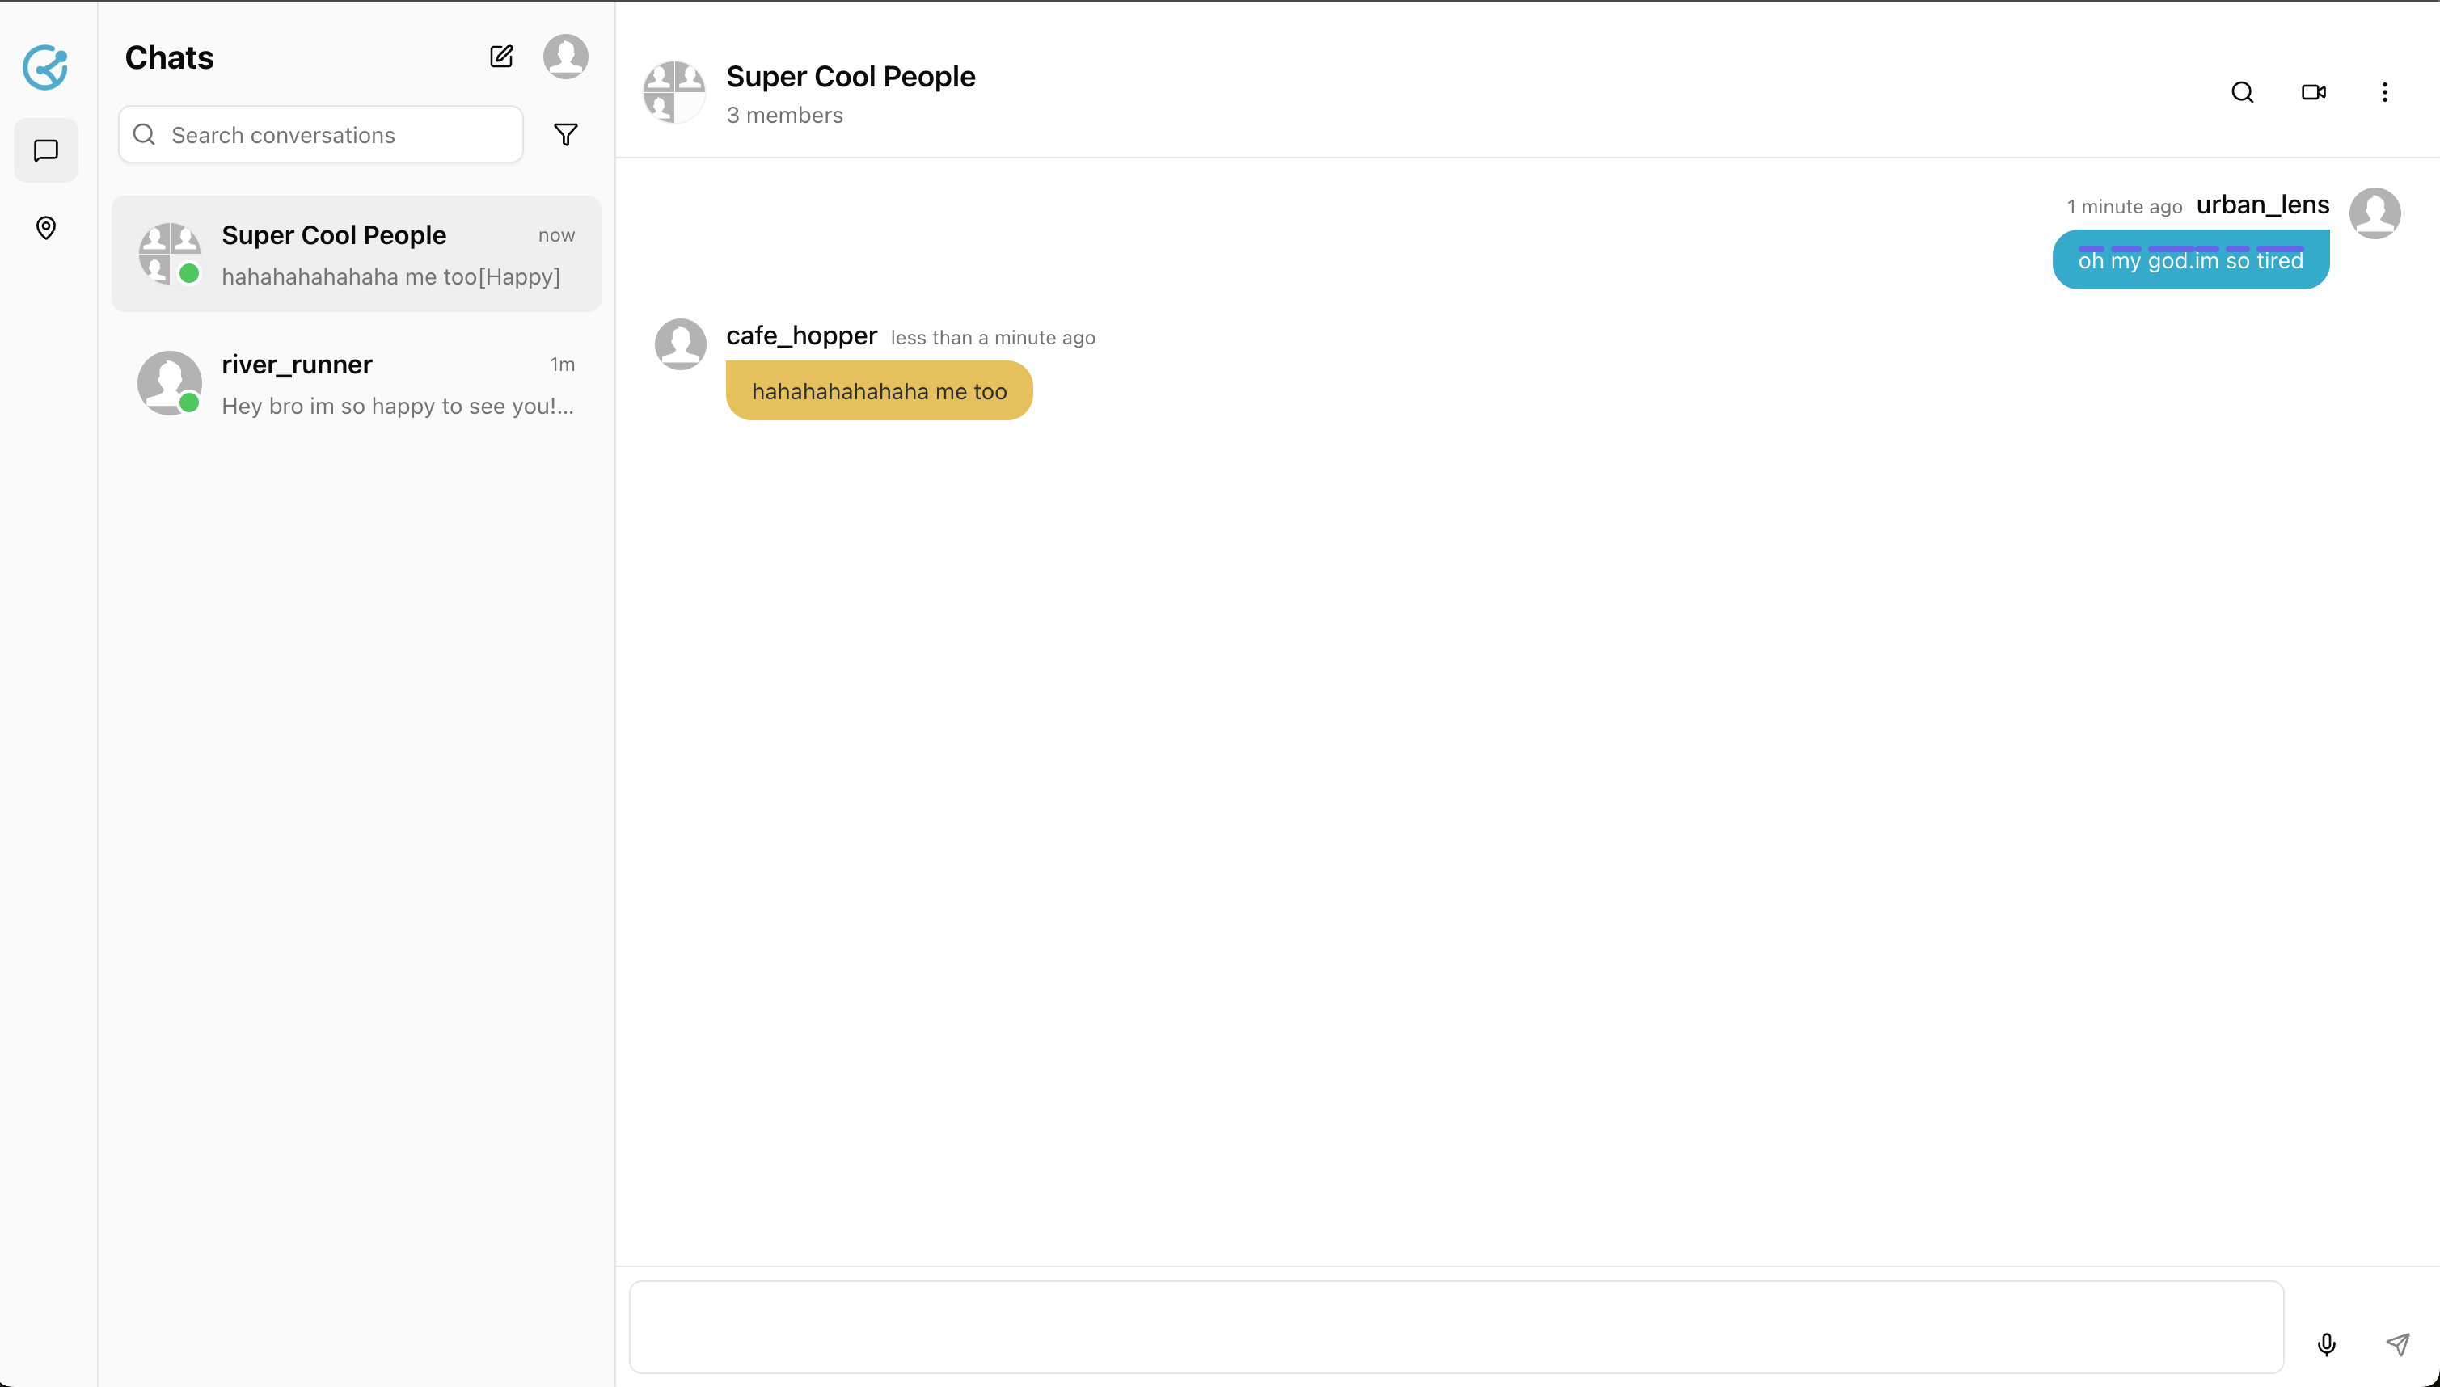Start a video call
This screenshot has height=1387, width=2440.
(2313, 92)
